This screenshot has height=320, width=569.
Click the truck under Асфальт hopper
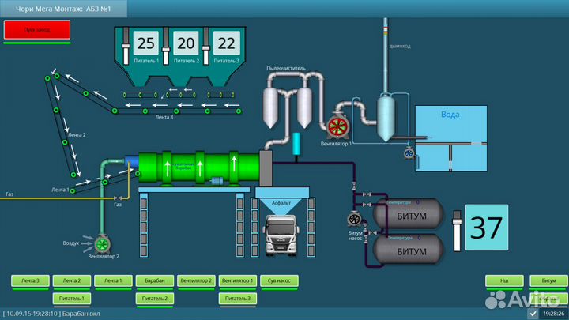coord(281,237)
